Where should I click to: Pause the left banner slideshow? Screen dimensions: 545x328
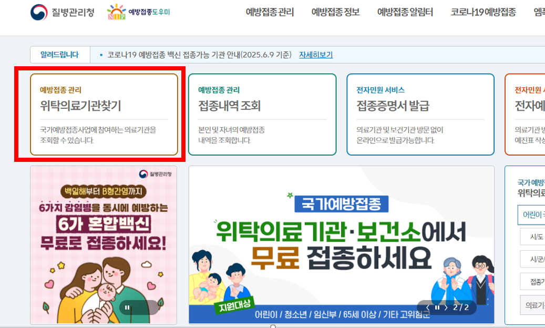click(127, 307)
